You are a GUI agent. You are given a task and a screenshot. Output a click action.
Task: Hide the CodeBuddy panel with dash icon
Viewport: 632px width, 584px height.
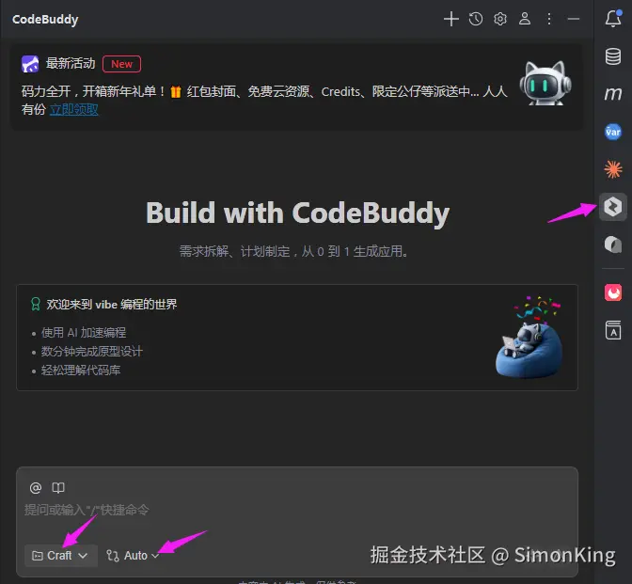[573, 19]
